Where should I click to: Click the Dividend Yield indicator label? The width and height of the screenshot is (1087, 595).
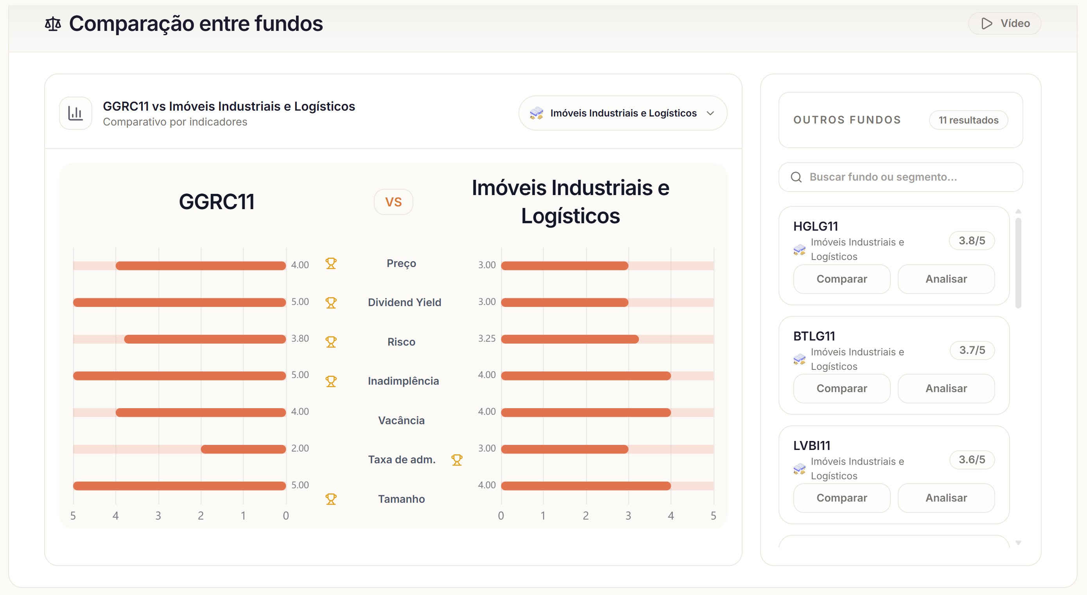[404, 302]
